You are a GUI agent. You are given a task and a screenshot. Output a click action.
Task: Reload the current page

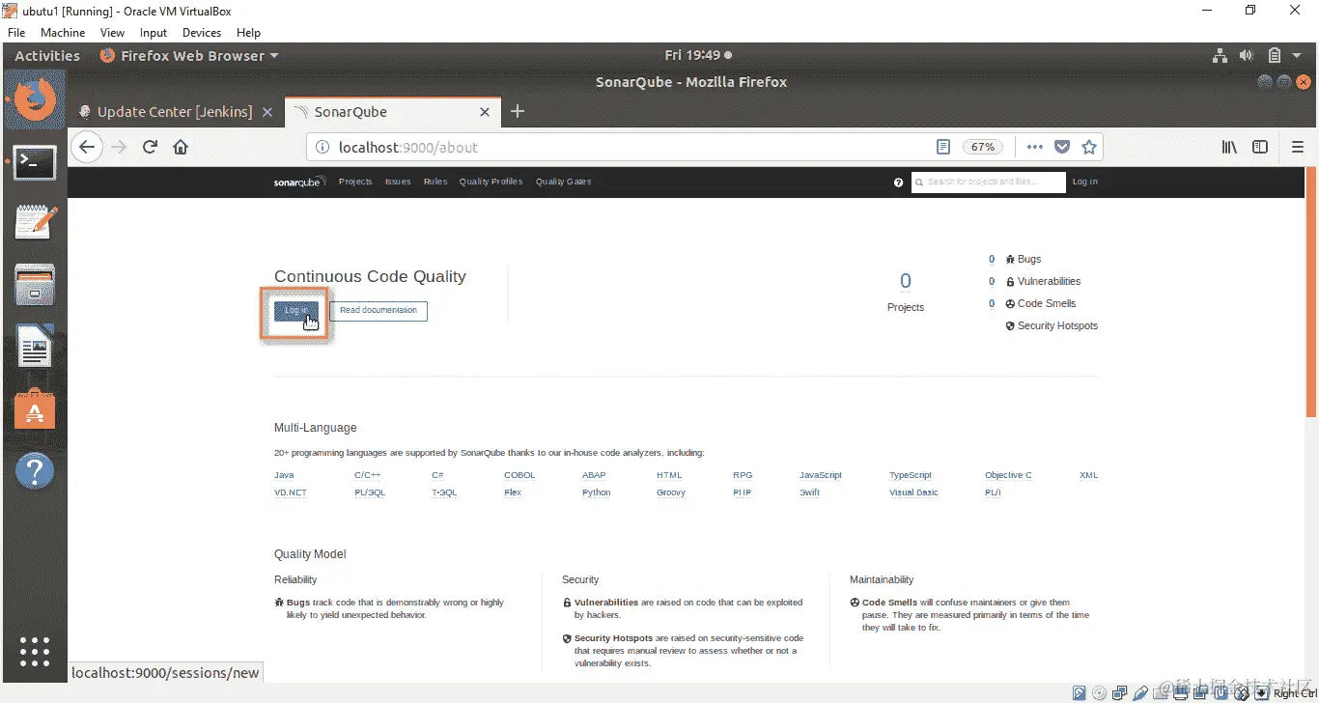tap(150, 147)
